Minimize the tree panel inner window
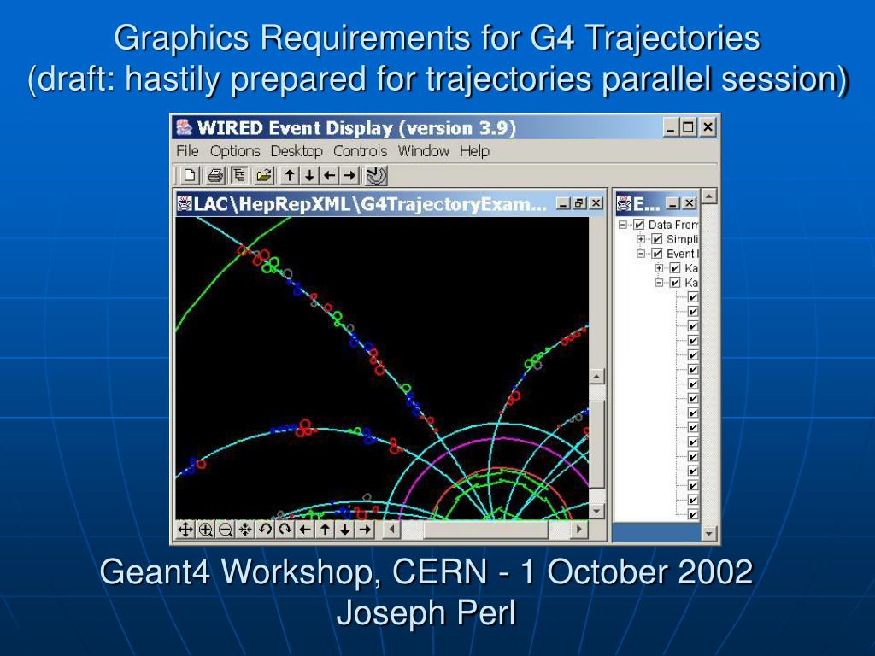This screenshot has height=656, width=875. [673, 203]
